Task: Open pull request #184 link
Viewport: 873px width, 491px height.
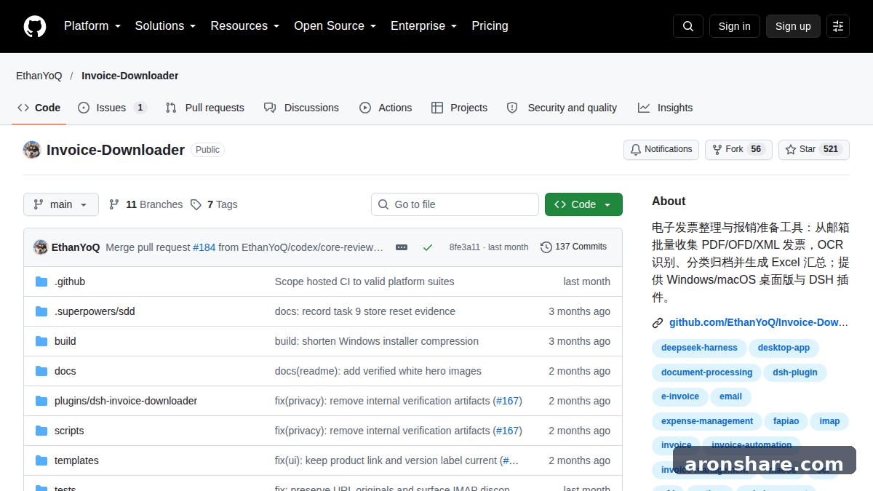Action: coord(204,247)
